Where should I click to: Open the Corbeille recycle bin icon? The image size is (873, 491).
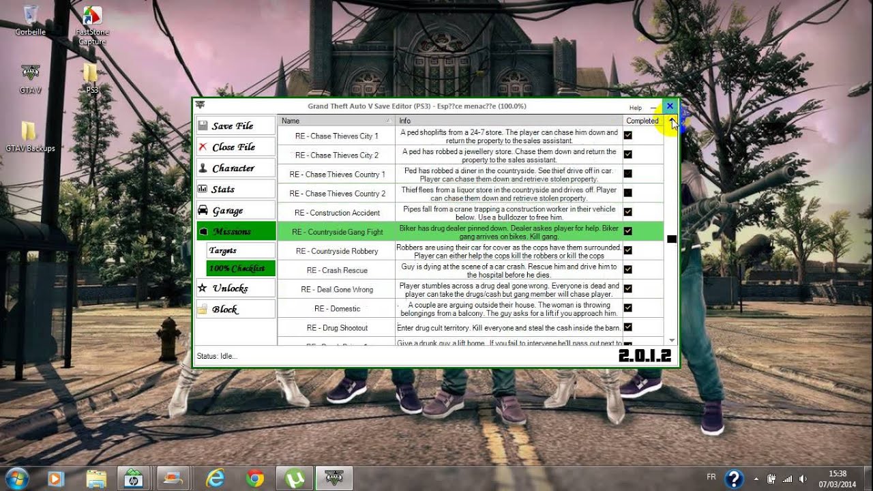tap(31, 20)
